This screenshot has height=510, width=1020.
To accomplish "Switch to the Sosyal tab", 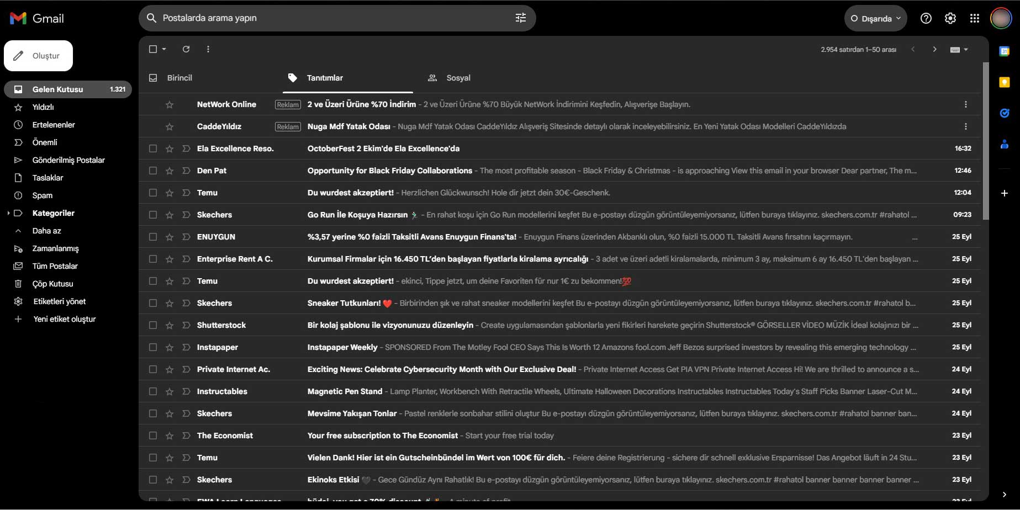I will pos(458,78).
